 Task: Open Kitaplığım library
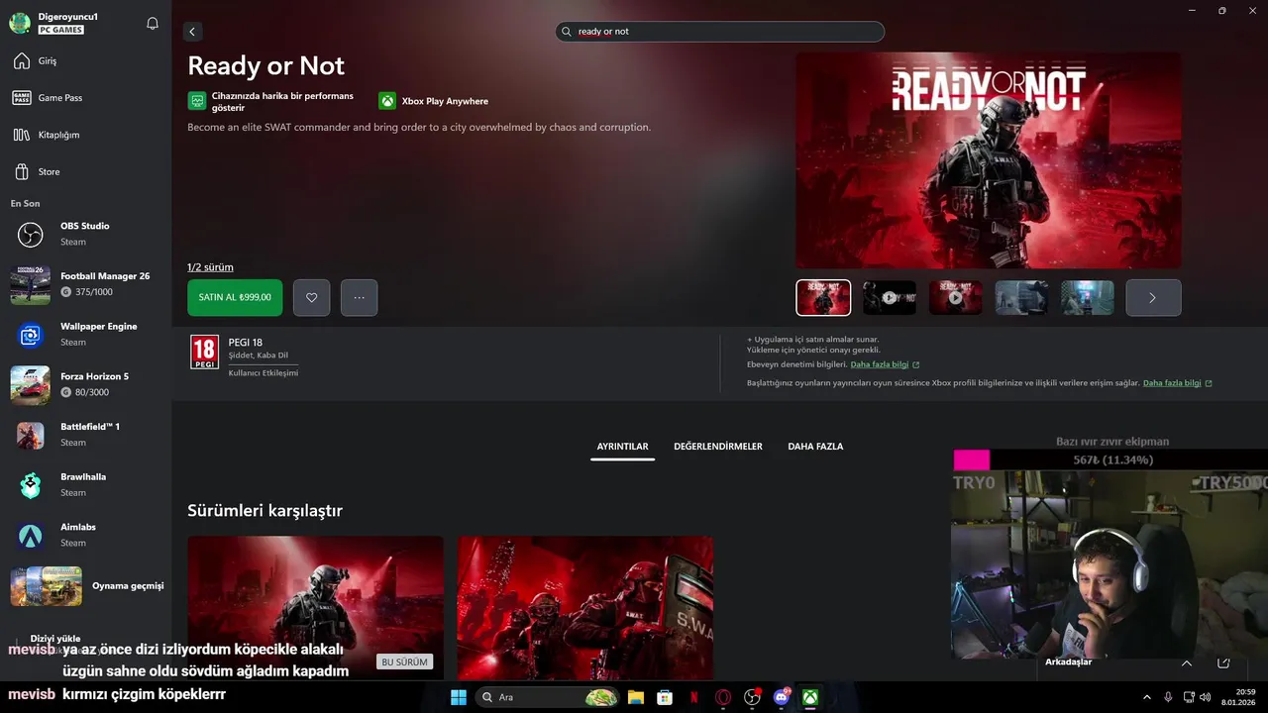coord(85,135)
